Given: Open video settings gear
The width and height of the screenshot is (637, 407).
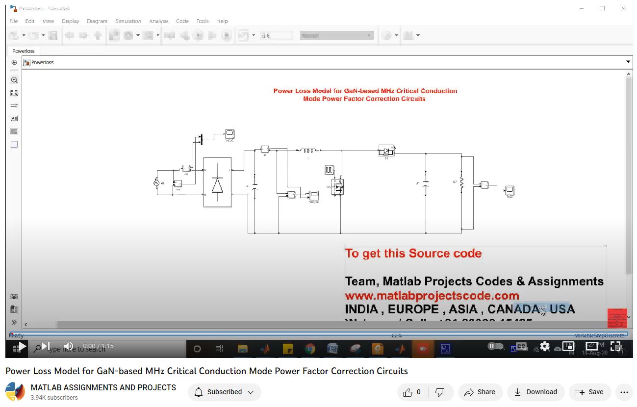Looking at the screenshot, I should pos(544,346).
